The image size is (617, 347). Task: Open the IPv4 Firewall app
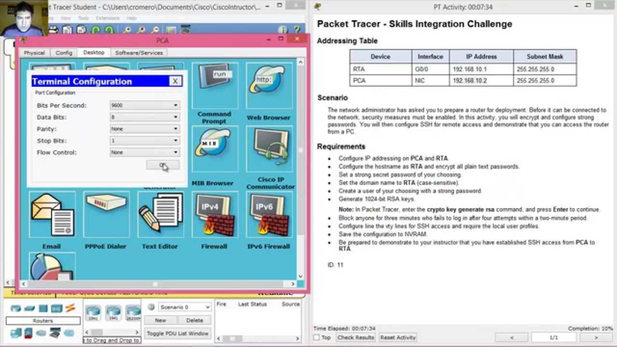[x=215, y=214]
